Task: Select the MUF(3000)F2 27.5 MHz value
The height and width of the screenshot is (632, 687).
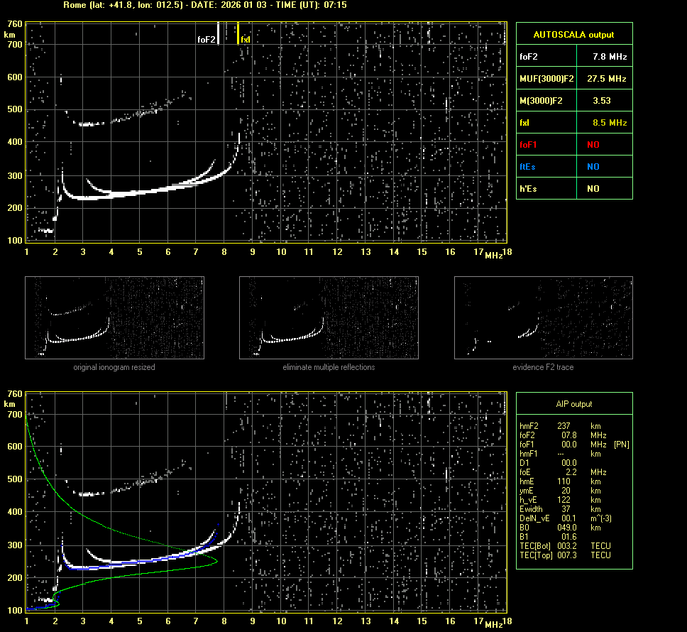Action: [x=609, y=78]
